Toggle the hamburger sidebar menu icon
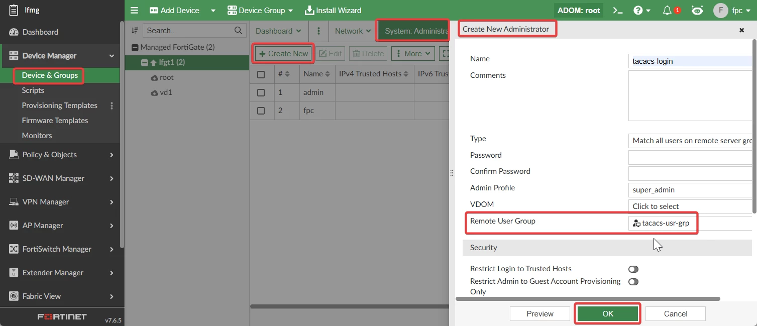The image size is (757, 326). 134,10
